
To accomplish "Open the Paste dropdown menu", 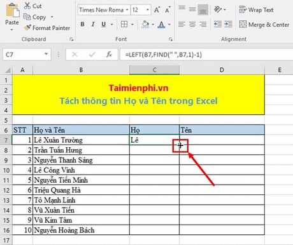I will (x=11, y=29).
